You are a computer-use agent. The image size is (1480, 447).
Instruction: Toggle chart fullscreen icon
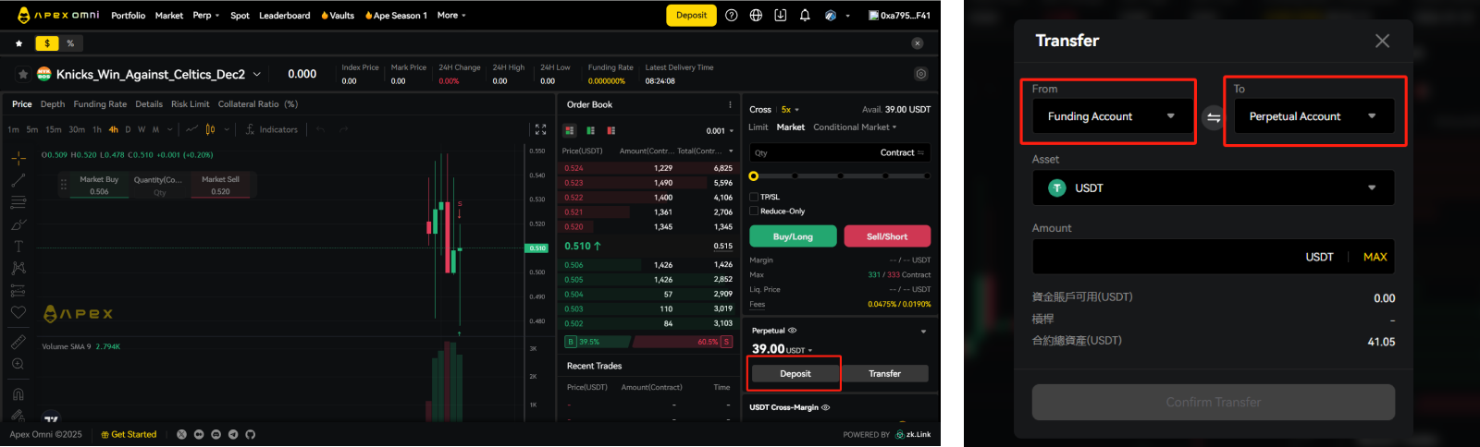point(541,130)
